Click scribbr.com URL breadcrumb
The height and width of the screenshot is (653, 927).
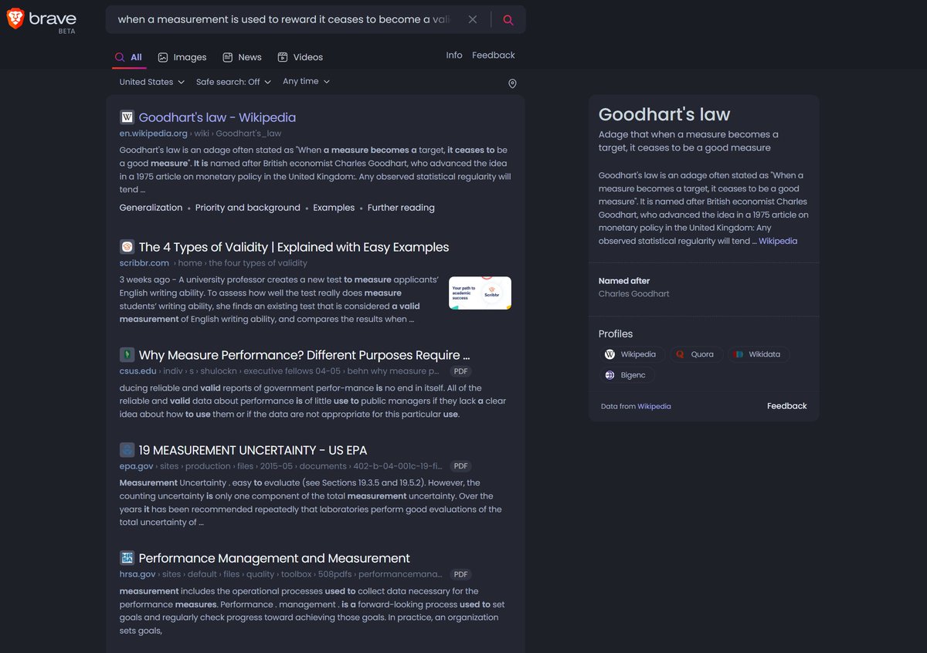[x=213, y=263]
